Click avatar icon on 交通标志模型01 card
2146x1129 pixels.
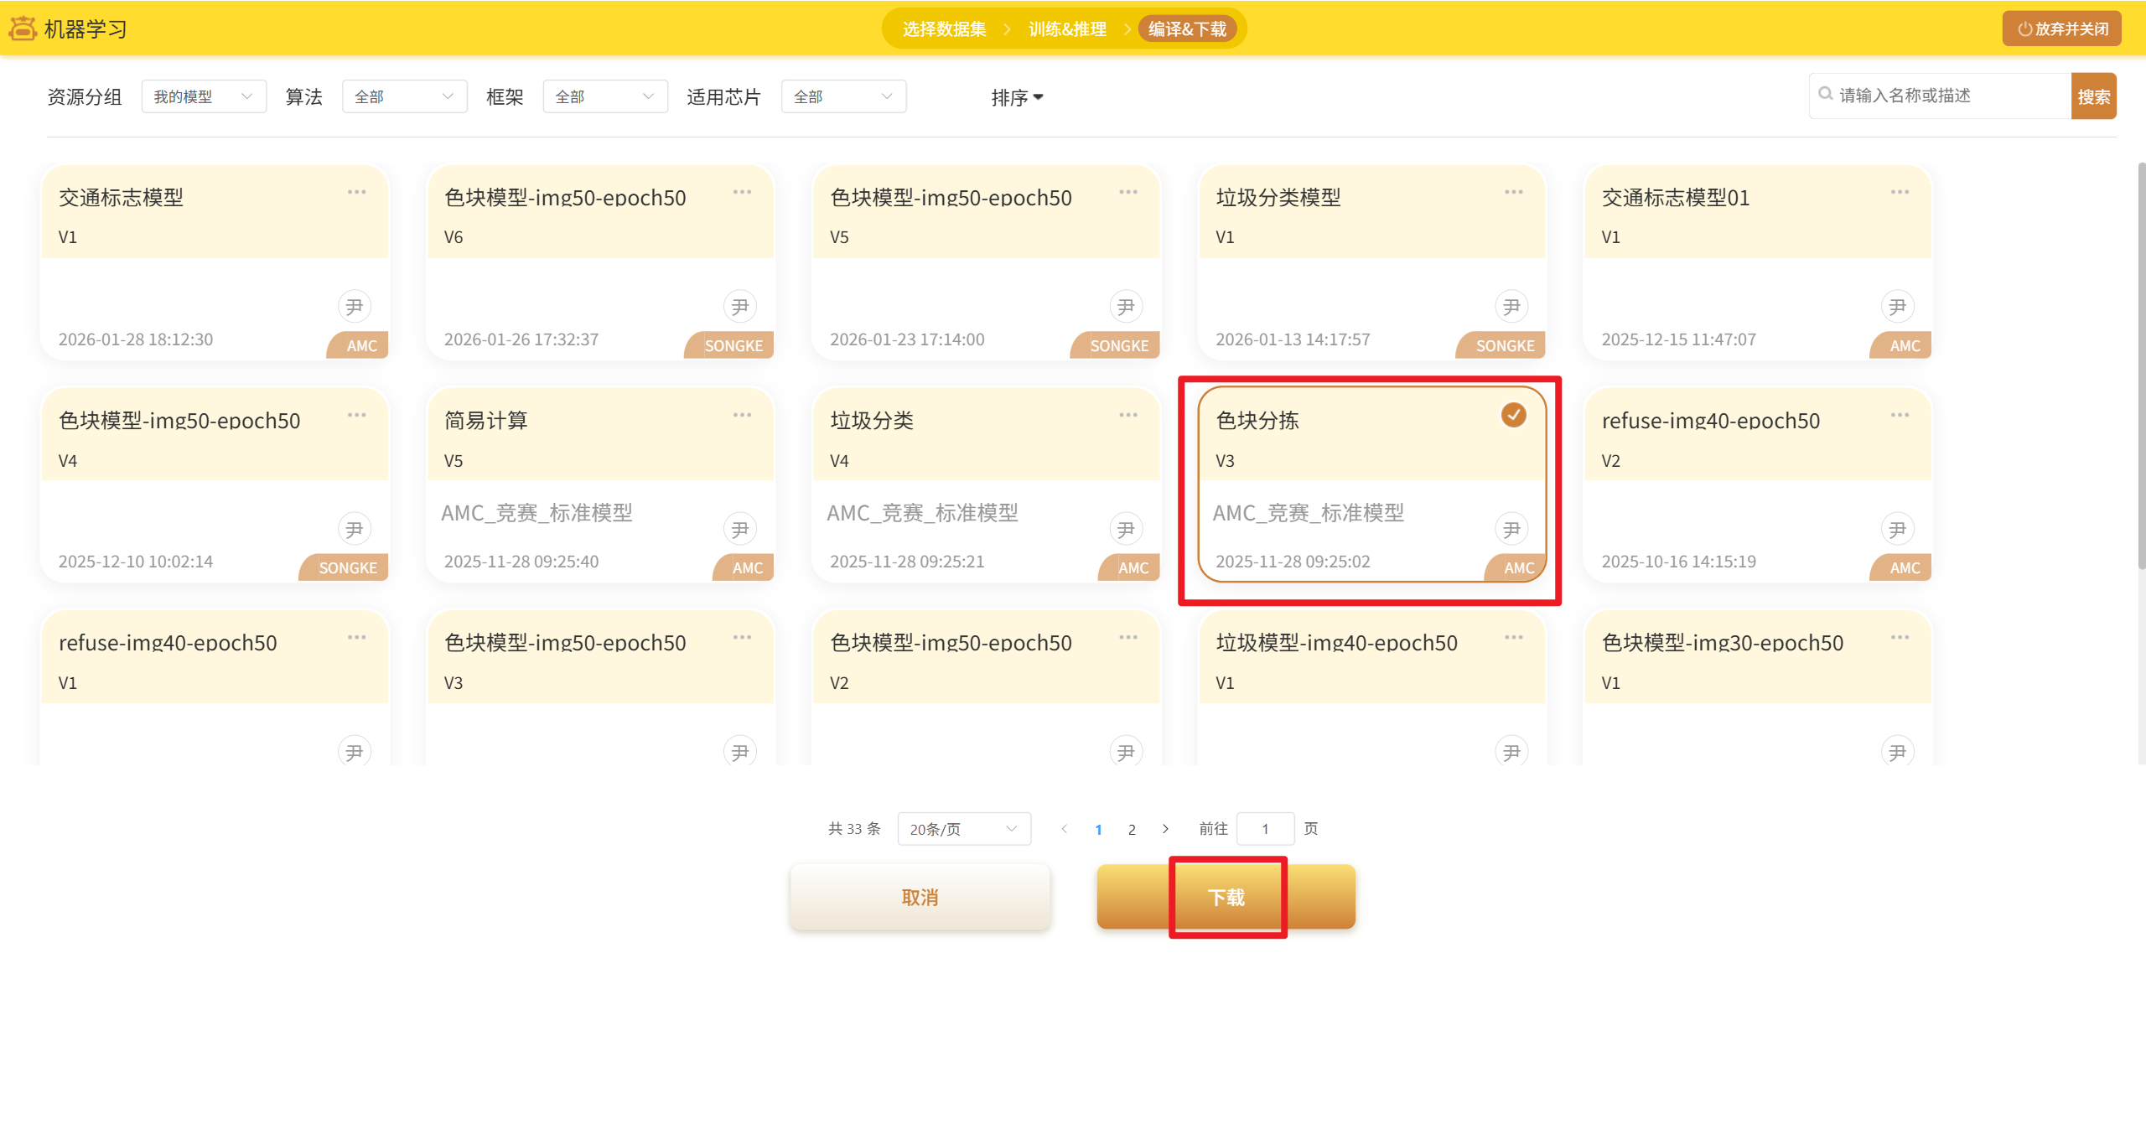pyautogui.click(x=1897, y=307)
